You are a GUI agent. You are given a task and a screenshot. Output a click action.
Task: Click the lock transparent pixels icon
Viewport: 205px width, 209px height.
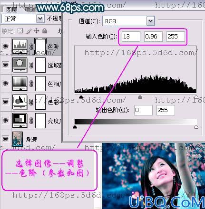(x=20, y=31)
